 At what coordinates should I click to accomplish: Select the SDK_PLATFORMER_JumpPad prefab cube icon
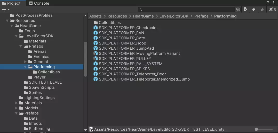coord(96,48)
